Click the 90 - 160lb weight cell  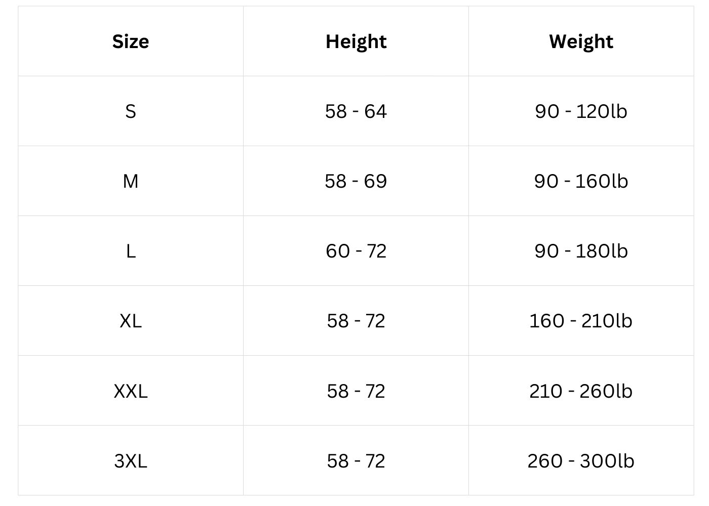tap(581, 181)
